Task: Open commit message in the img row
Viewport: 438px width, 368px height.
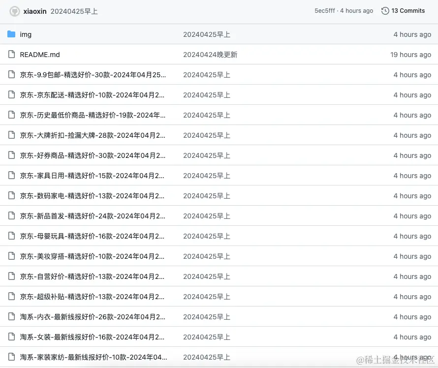Action: 207,34
